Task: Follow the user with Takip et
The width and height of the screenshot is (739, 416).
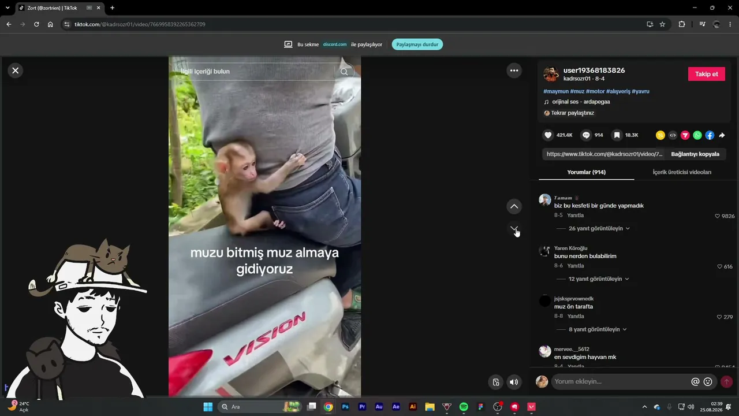Action: coord(707,74)
